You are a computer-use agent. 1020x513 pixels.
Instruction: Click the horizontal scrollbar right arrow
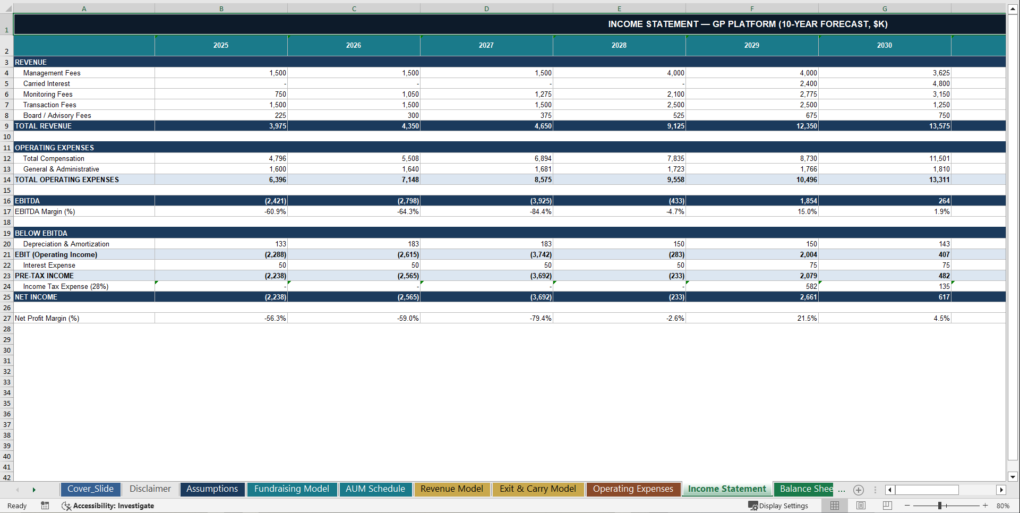(1001, 490)
